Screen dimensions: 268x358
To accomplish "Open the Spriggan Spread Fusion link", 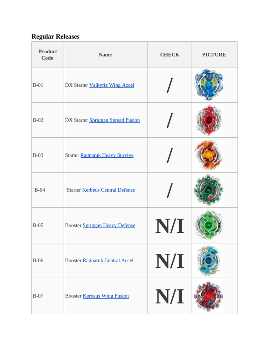I will point(114,120).
